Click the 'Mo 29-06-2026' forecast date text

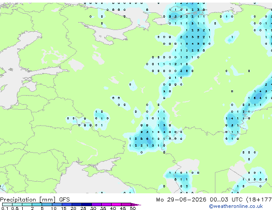click(x=181, y=200)
